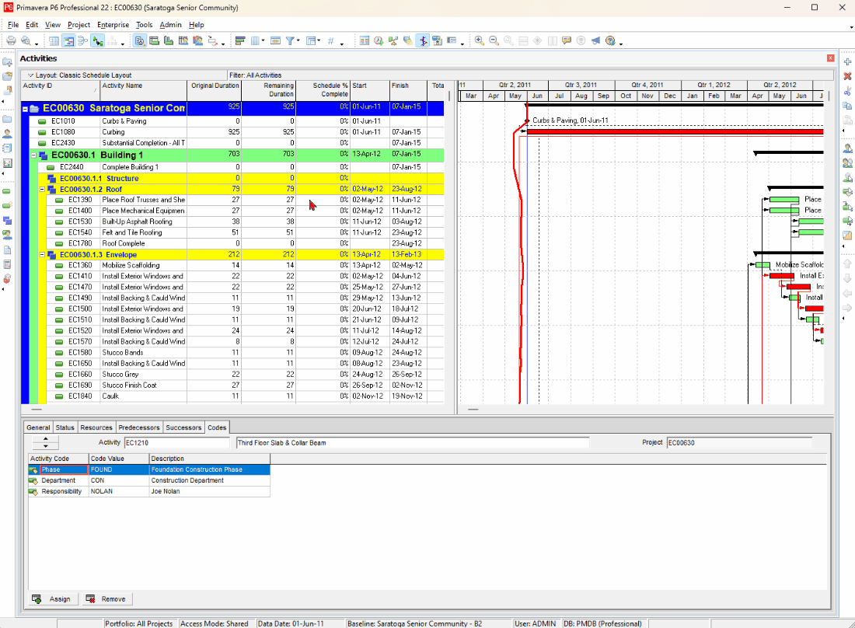
Task: Open Print Preview from the toolbar
Action: 26,41
